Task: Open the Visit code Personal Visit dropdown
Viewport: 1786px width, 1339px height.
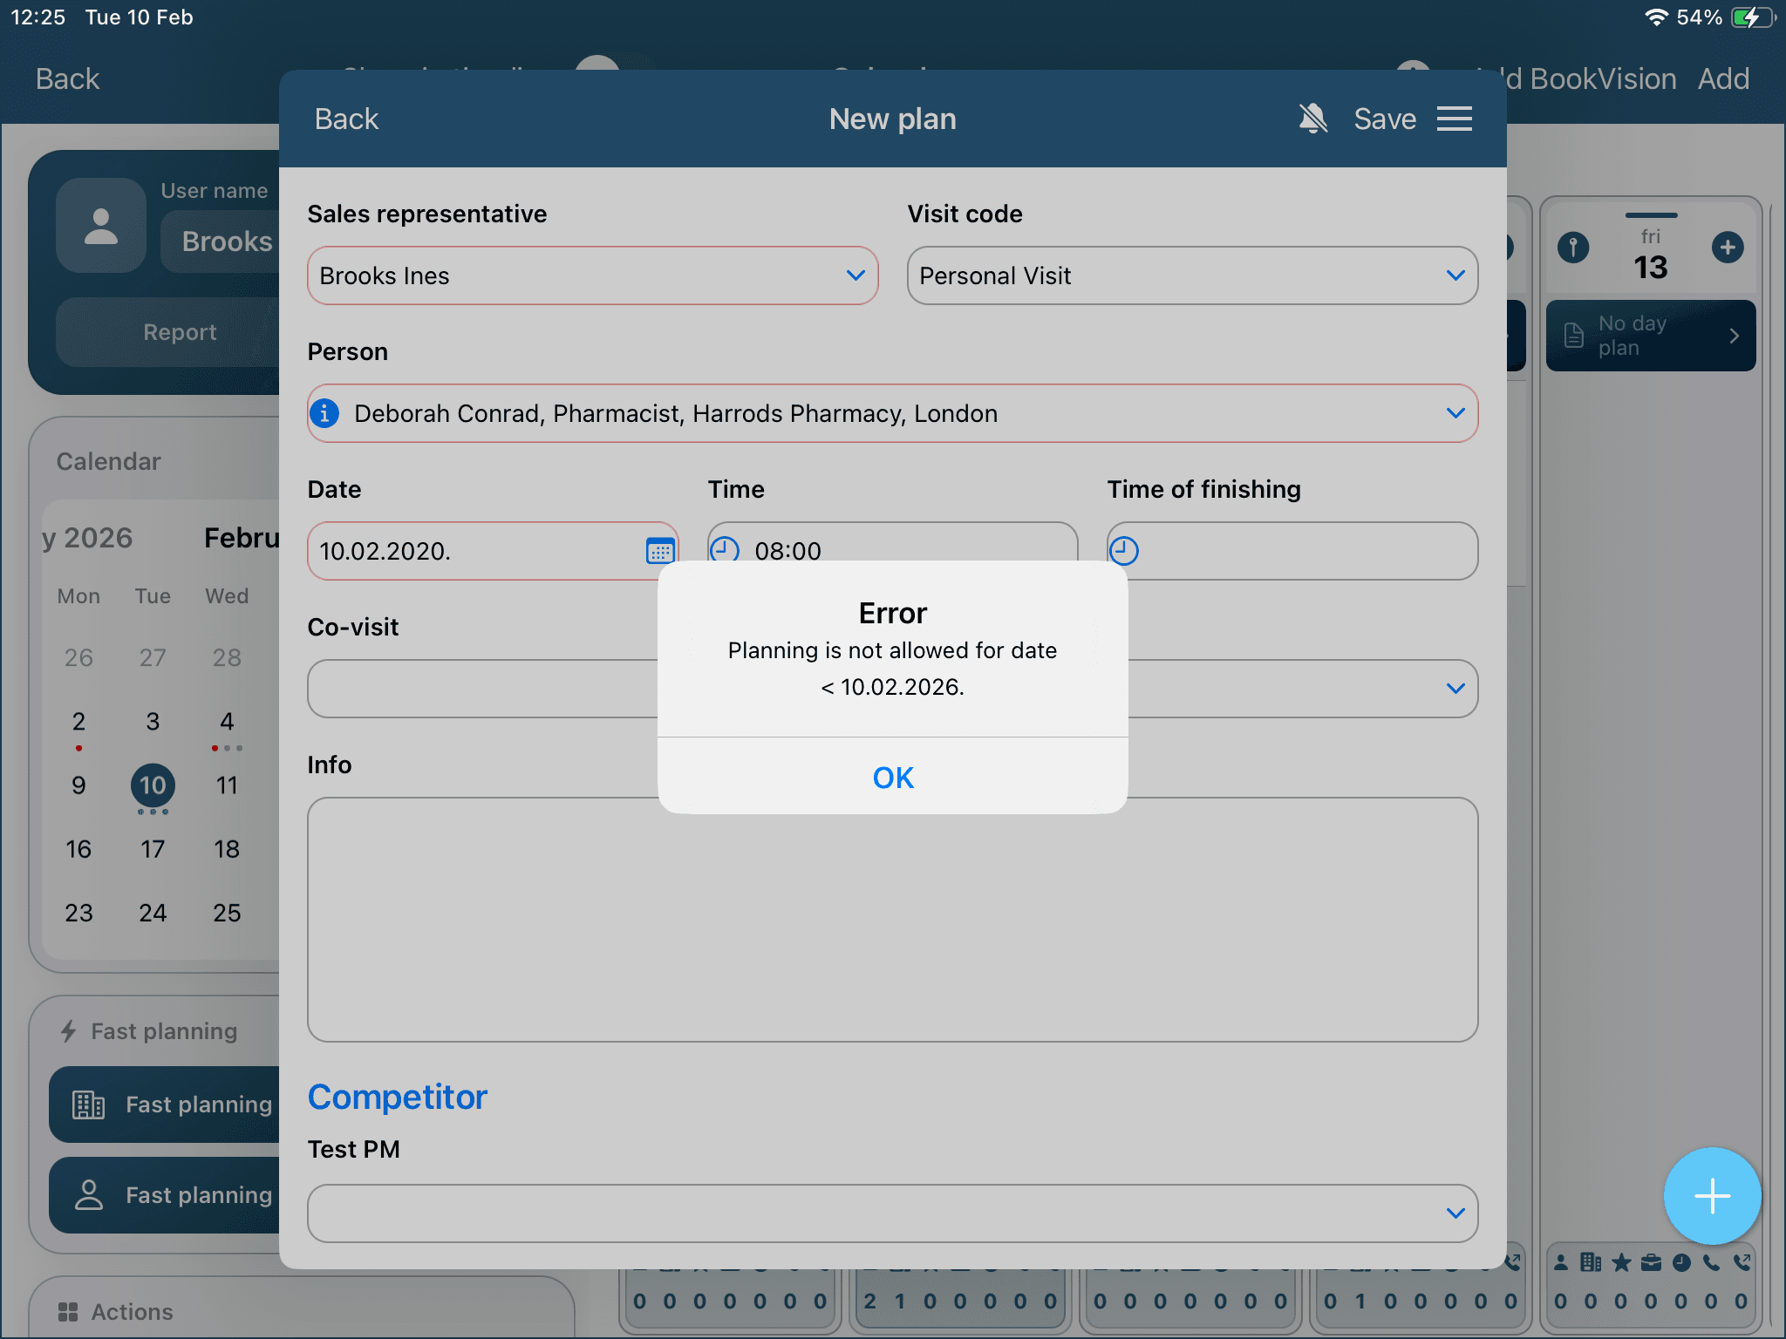Action: click(1454, 275)
